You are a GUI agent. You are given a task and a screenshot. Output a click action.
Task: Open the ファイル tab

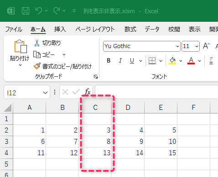click(x=14, y=29)
